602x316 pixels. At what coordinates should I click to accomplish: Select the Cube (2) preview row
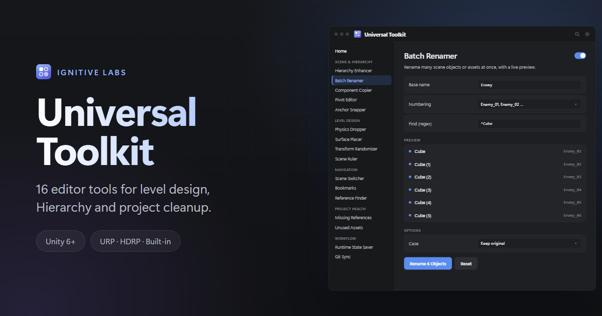tap(495, 177)
